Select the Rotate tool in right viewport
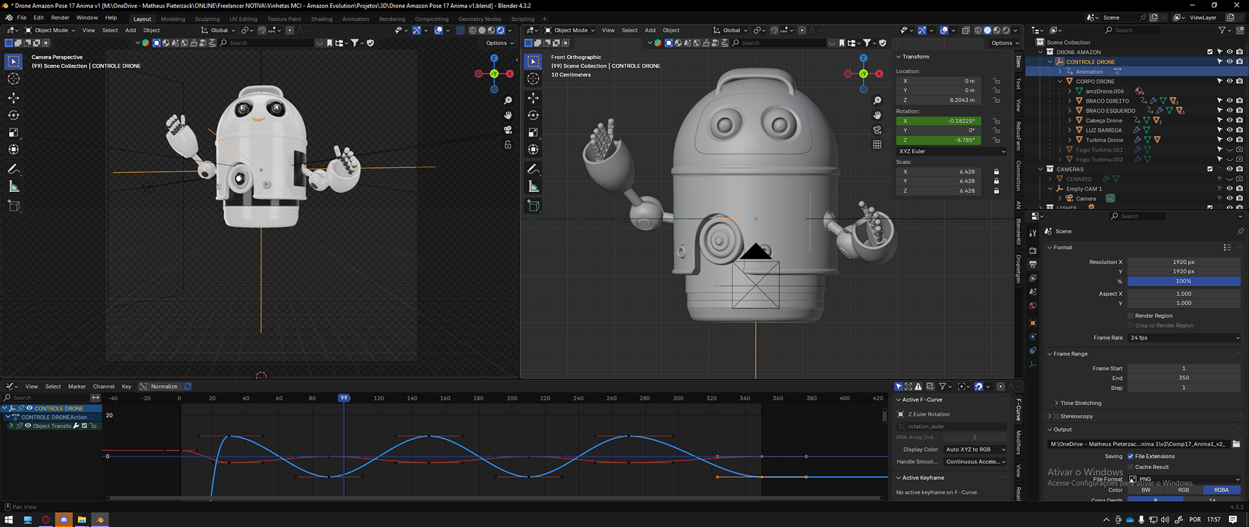This screenshot has width=1249, height=527. (533, 115)
